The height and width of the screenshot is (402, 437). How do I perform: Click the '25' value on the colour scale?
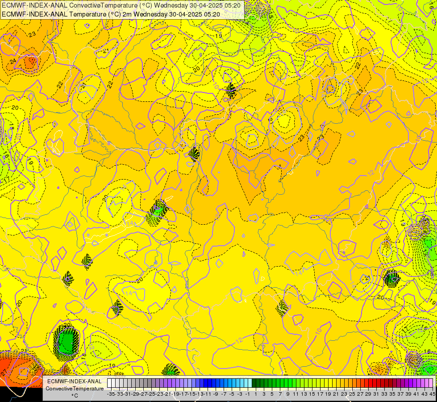tap(352, 394)
